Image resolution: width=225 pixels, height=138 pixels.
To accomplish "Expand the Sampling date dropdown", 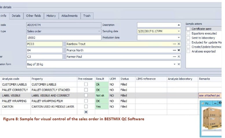I will 179,31.
